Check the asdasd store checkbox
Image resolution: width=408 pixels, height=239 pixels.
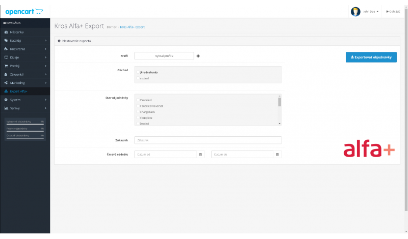(138, 78)
